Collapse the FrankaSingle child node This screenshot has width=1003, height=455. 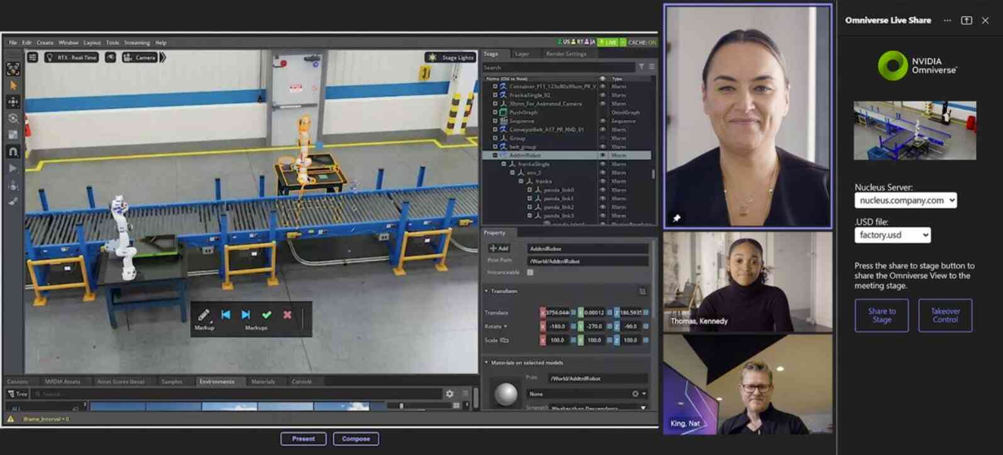tap(503, 164)
